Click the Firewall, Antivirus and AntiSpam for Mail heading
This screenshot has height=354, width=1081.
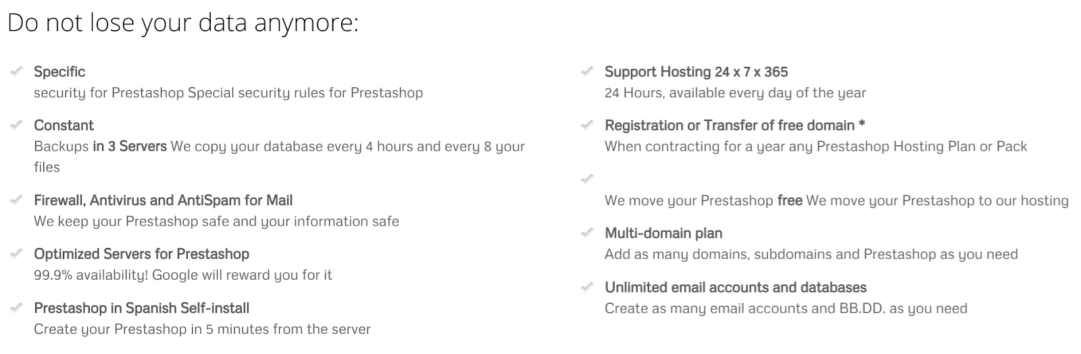coord(163,201)
